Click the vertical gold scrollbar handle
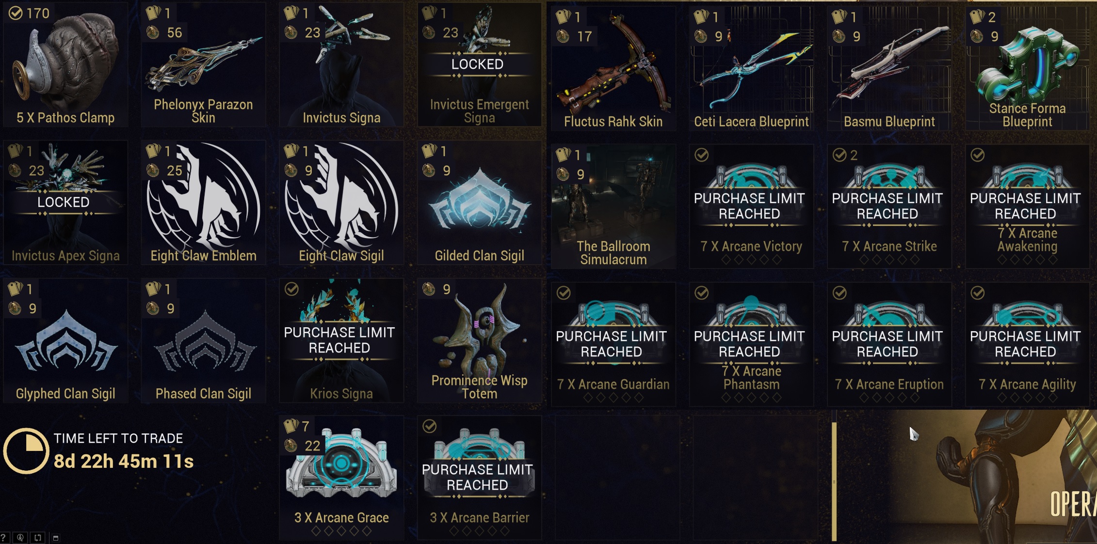Image resolution: width=1097 pixels, height=544 pixels. pyautogui.click(x=834, y=481)
